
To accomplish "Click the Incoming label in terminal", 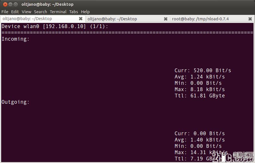I will pyautogui.click(x=15, y=39).
